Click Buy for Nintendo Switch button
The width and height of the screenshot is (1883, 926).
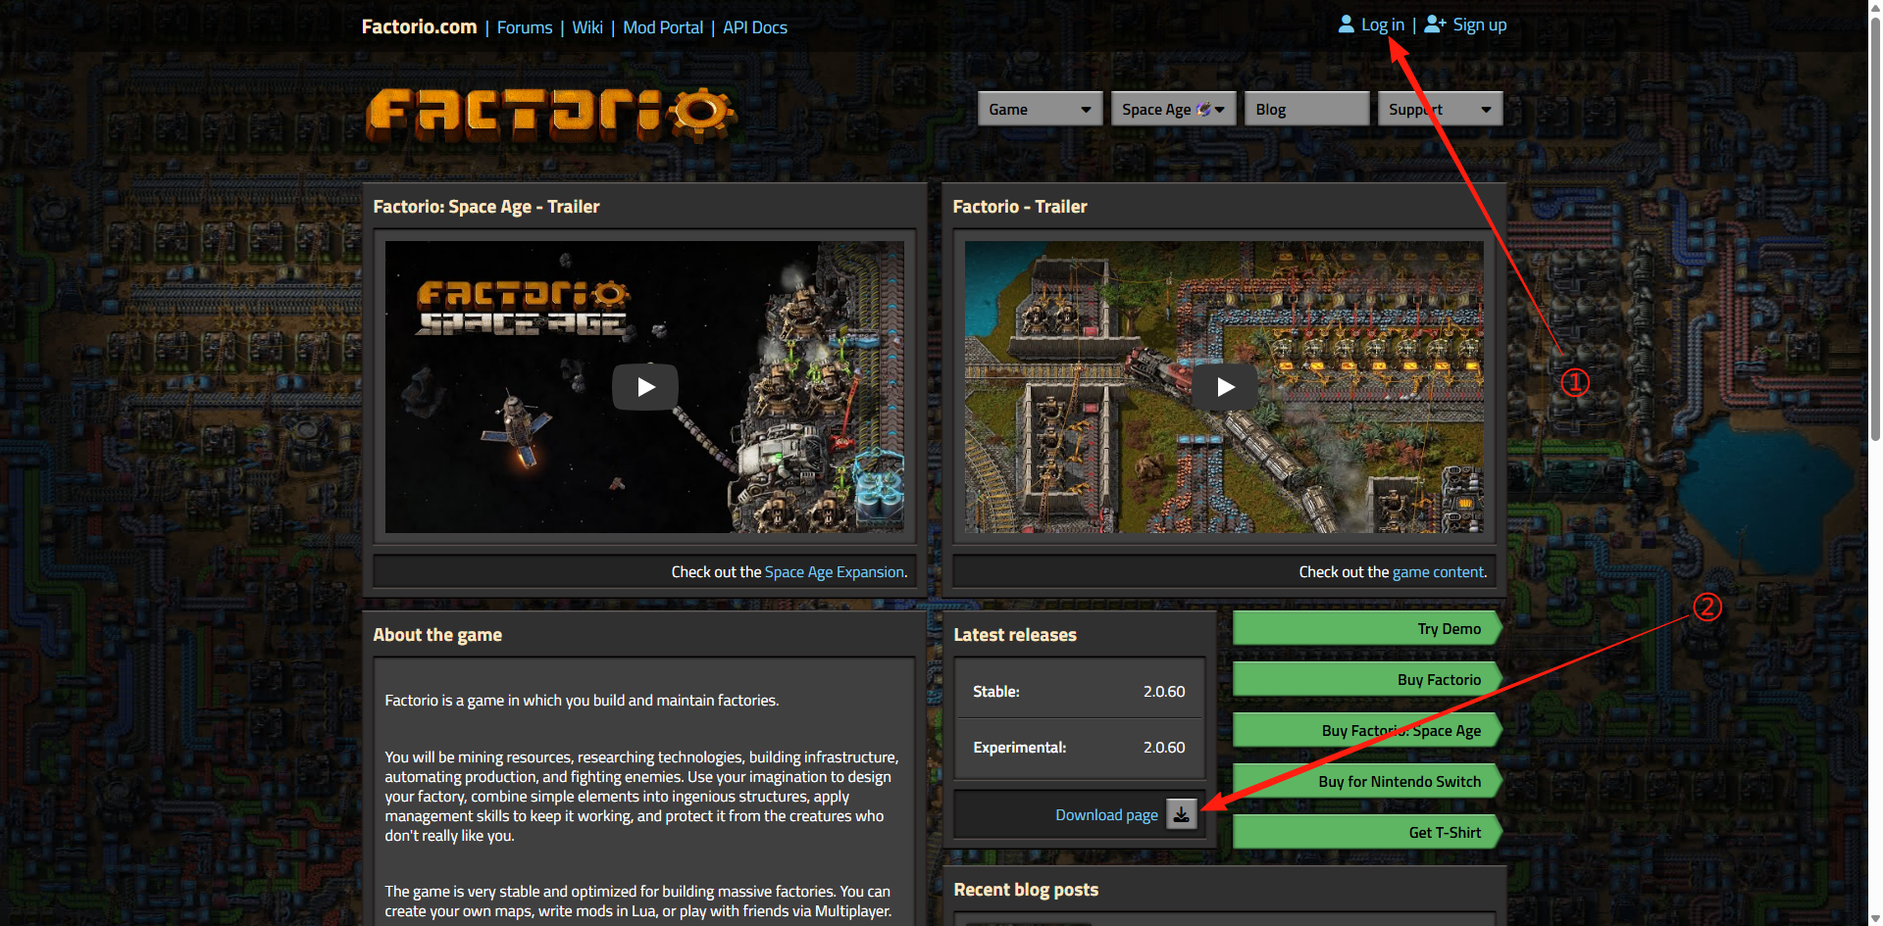(x=1367, y=781)
